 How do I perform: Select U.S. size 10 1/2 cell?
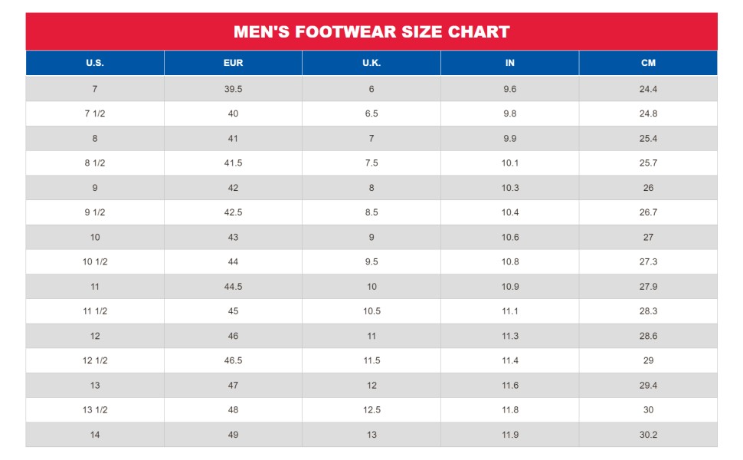[95, 261]
